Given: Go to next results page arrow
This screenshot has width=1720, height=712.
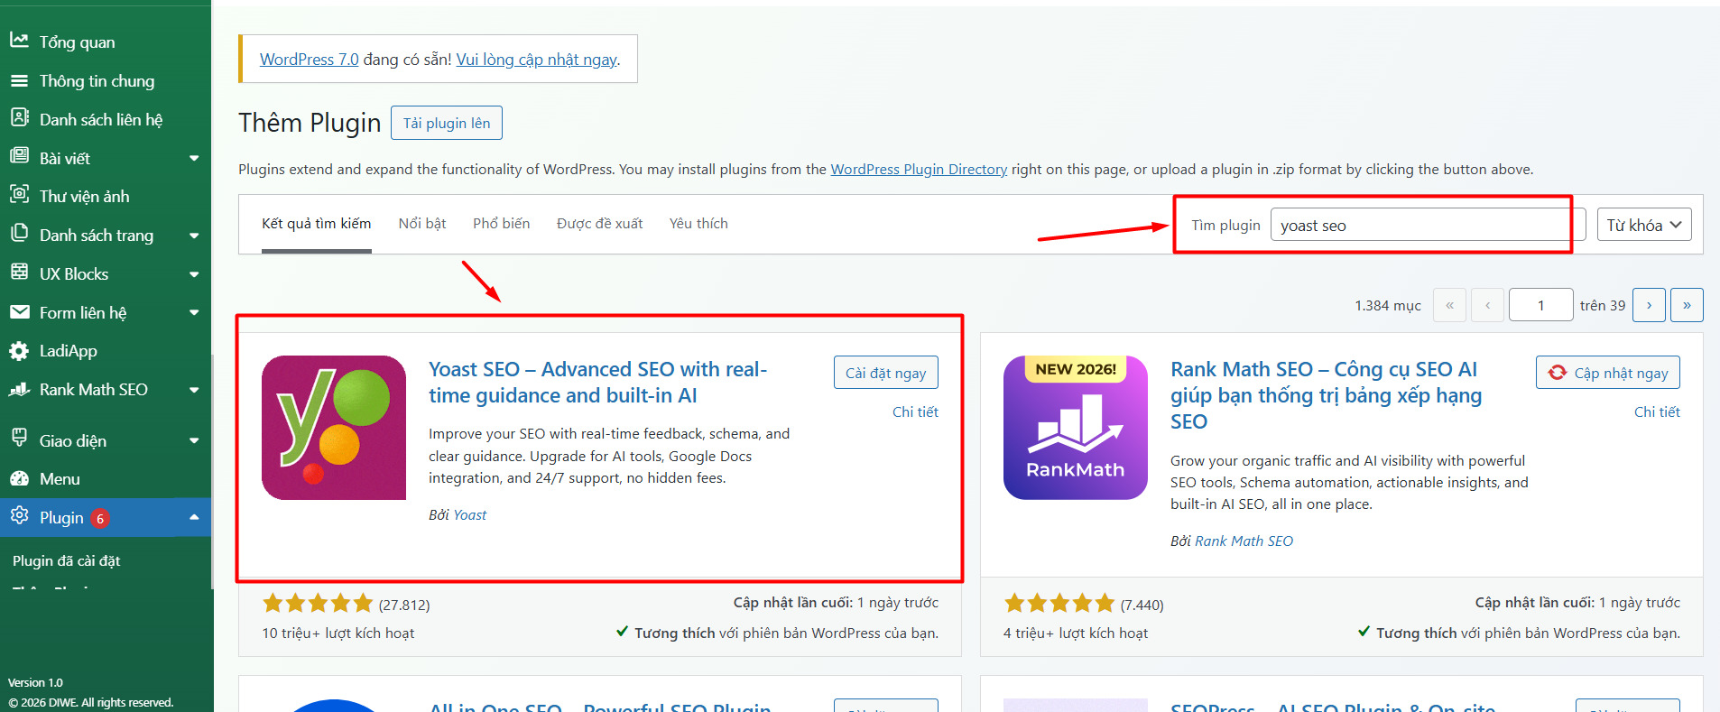Looking at the screenshot, I should point(1649,305).
